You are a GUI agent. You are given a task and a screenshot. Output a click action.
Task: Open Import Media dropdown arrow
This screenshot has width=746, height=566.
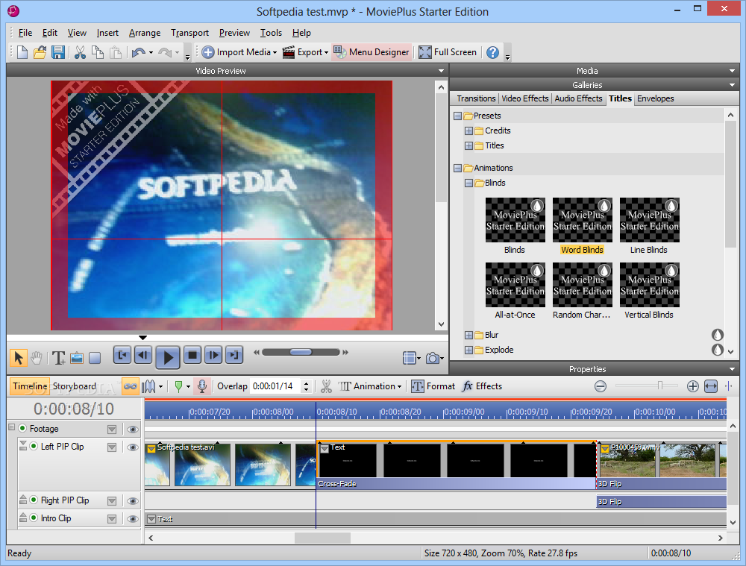coord(275,52)
